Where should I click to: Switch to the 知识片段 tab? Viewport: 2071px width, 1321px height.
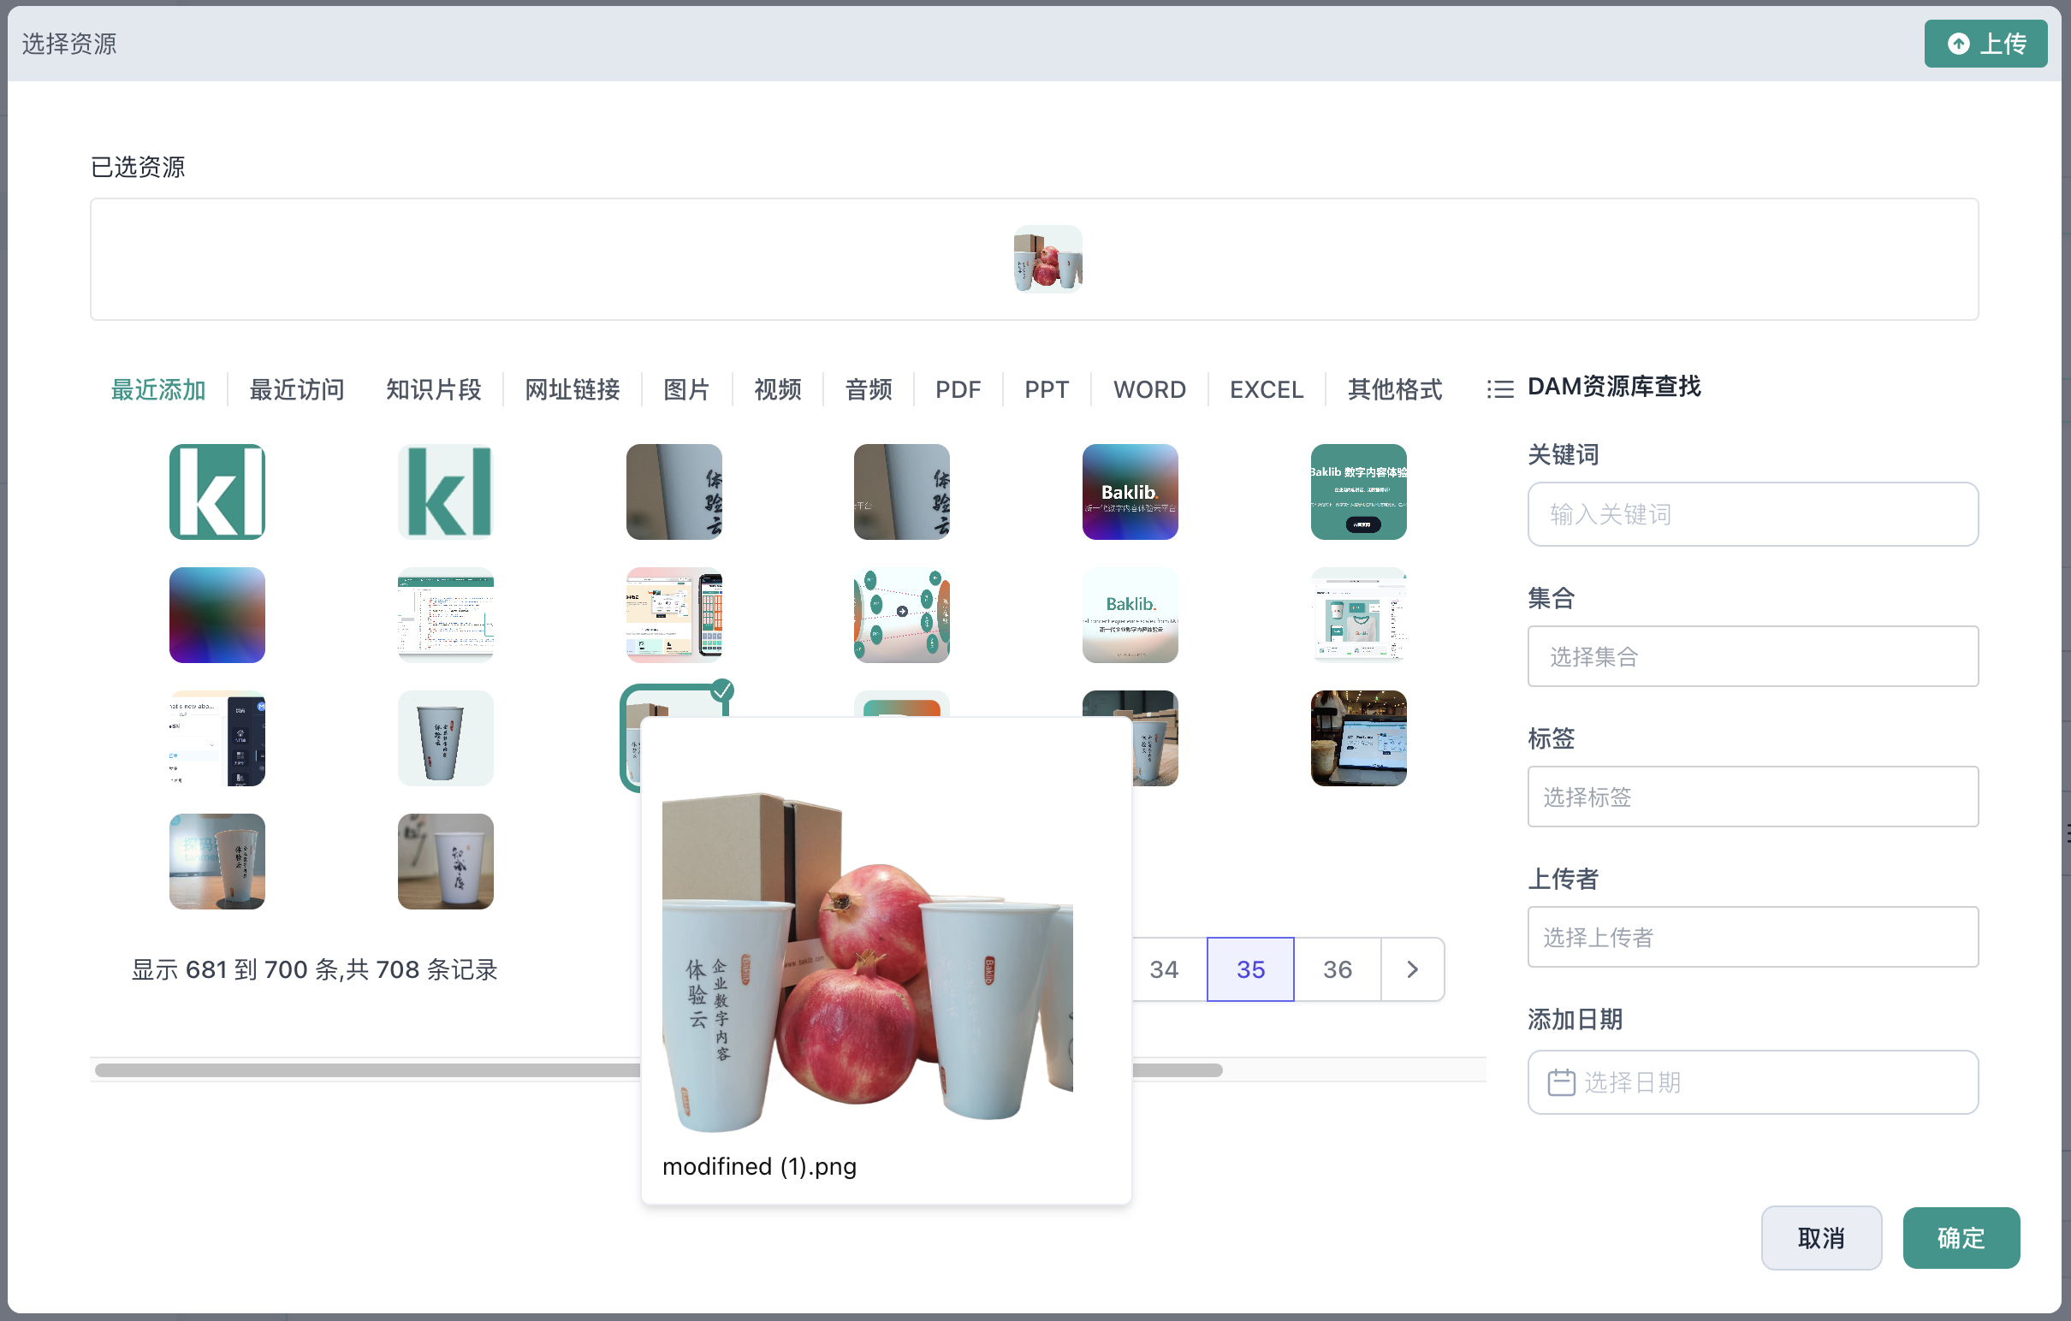[434, 389]
